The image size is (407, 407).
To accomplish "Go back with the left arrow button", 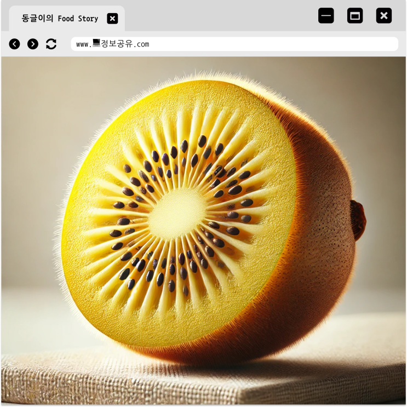I will [x=15, y=44].
